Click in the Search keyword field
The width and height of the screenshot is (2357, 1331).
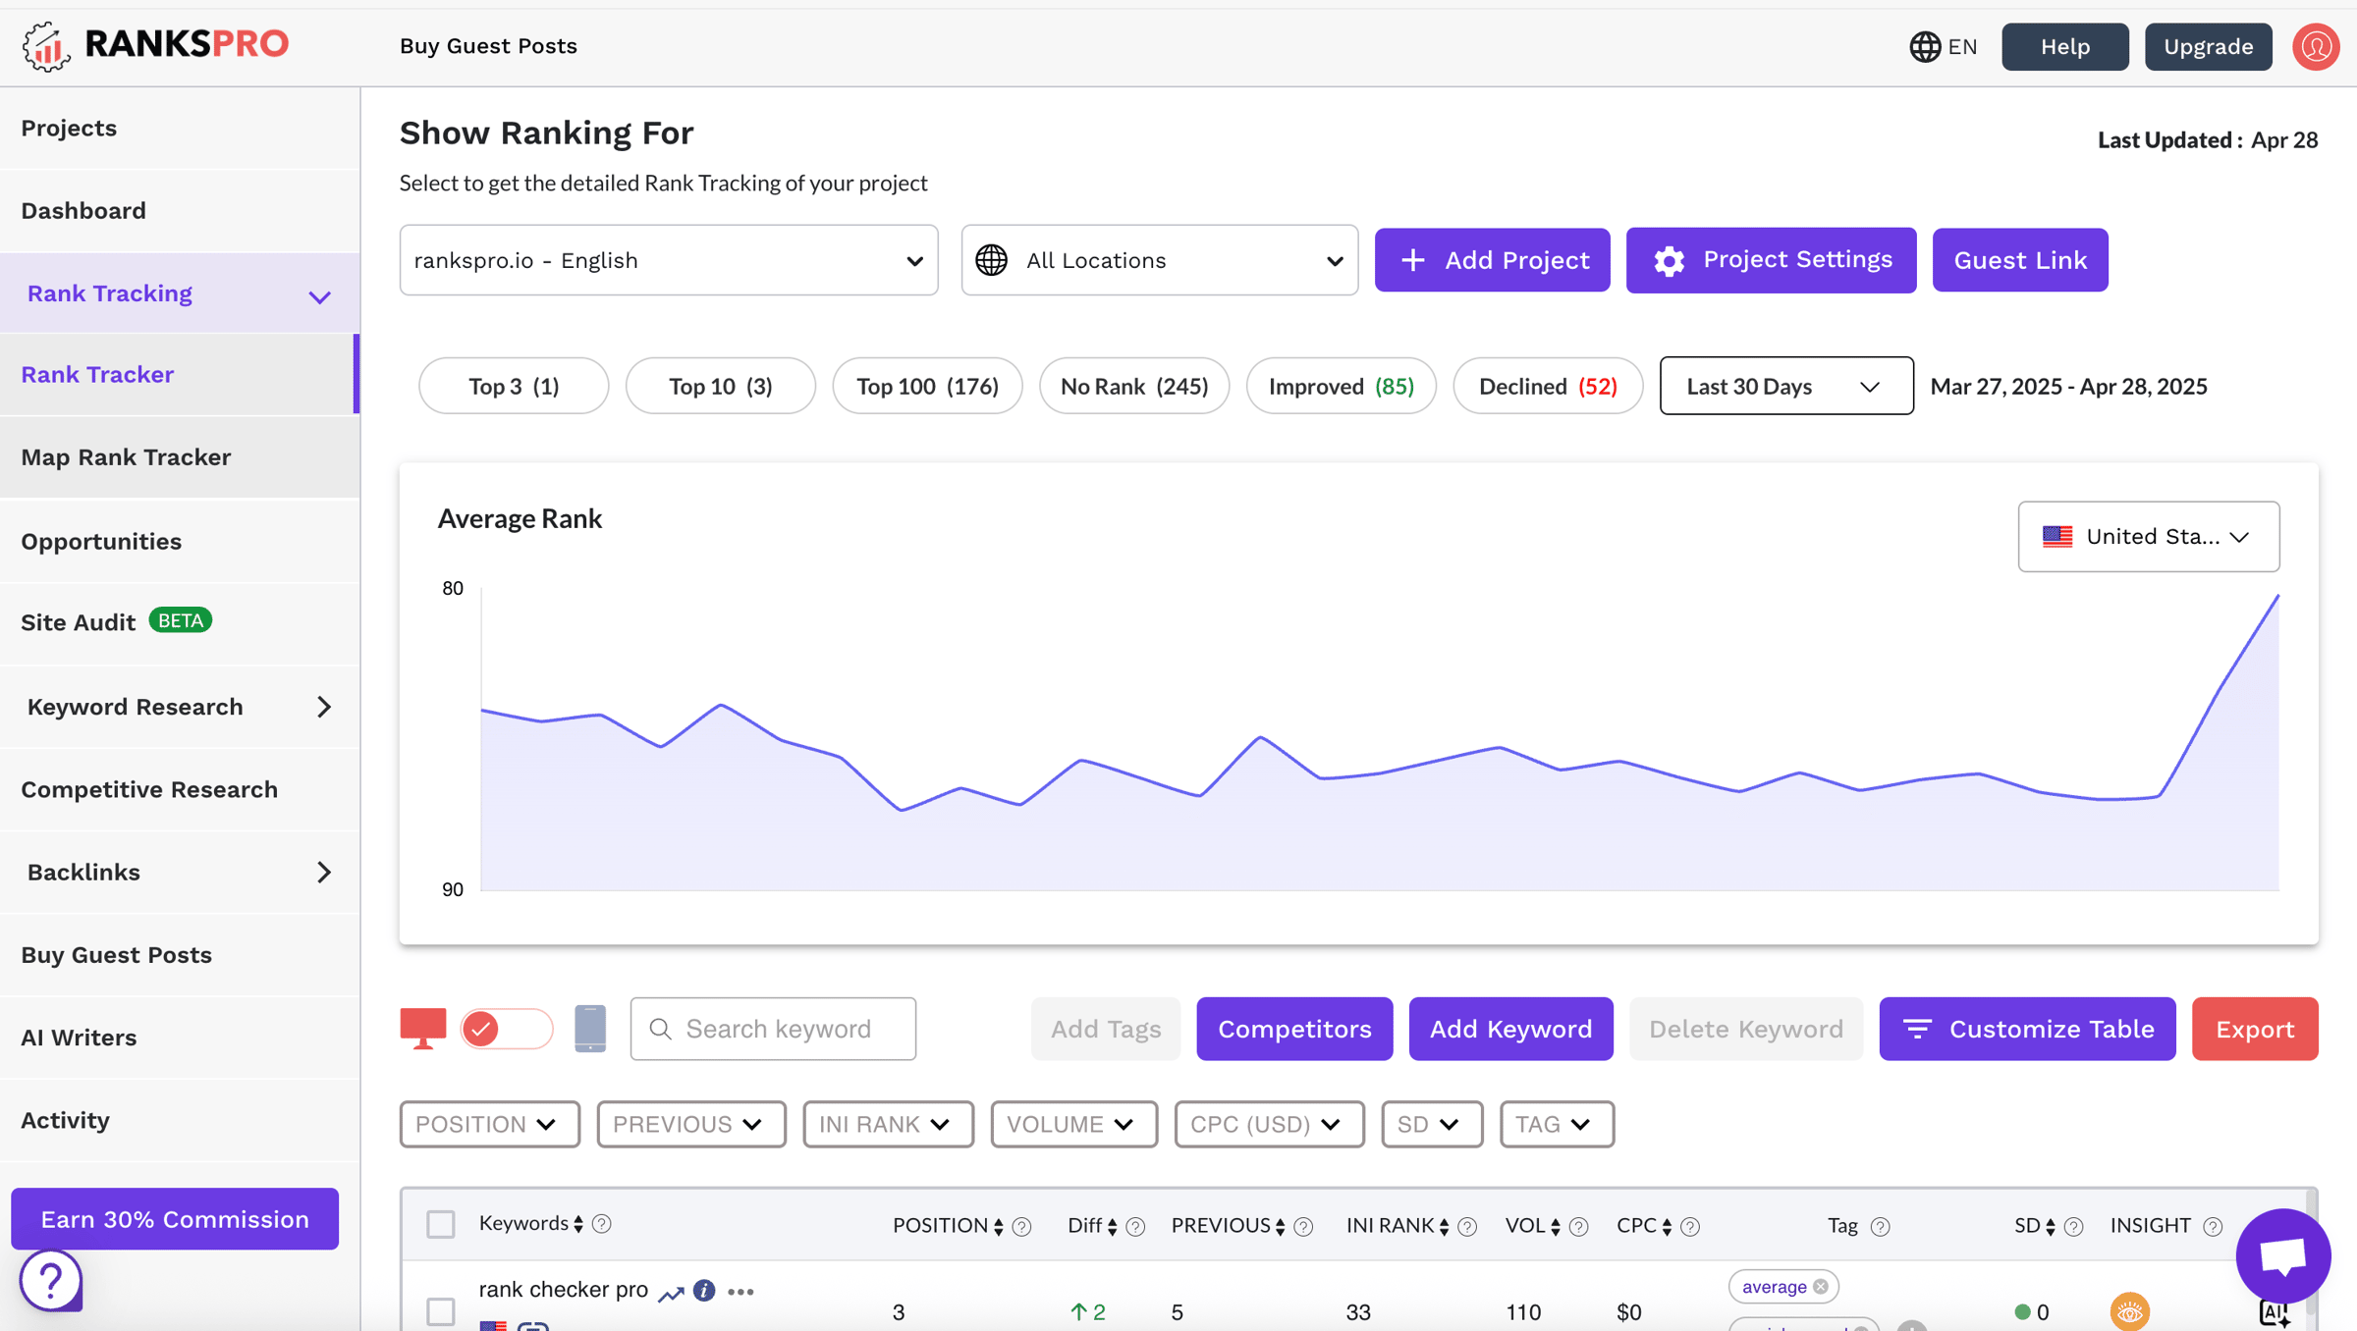click(x=773, y=1029)
